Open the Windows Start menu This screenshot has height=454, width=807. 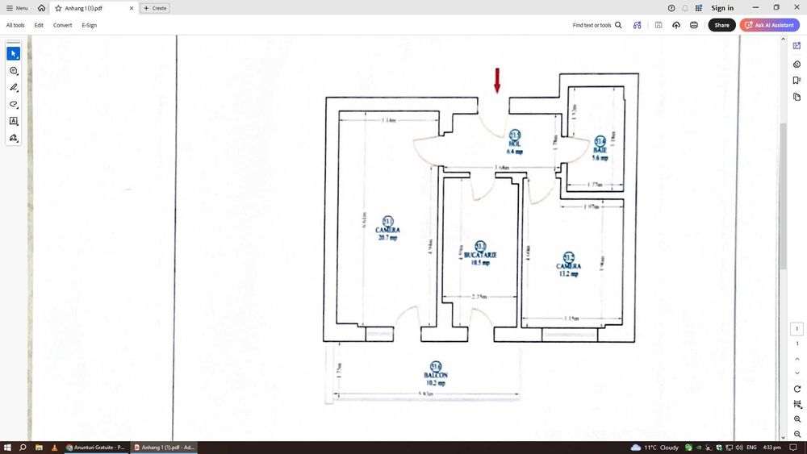pyautogui.click(x=7, y=448)
